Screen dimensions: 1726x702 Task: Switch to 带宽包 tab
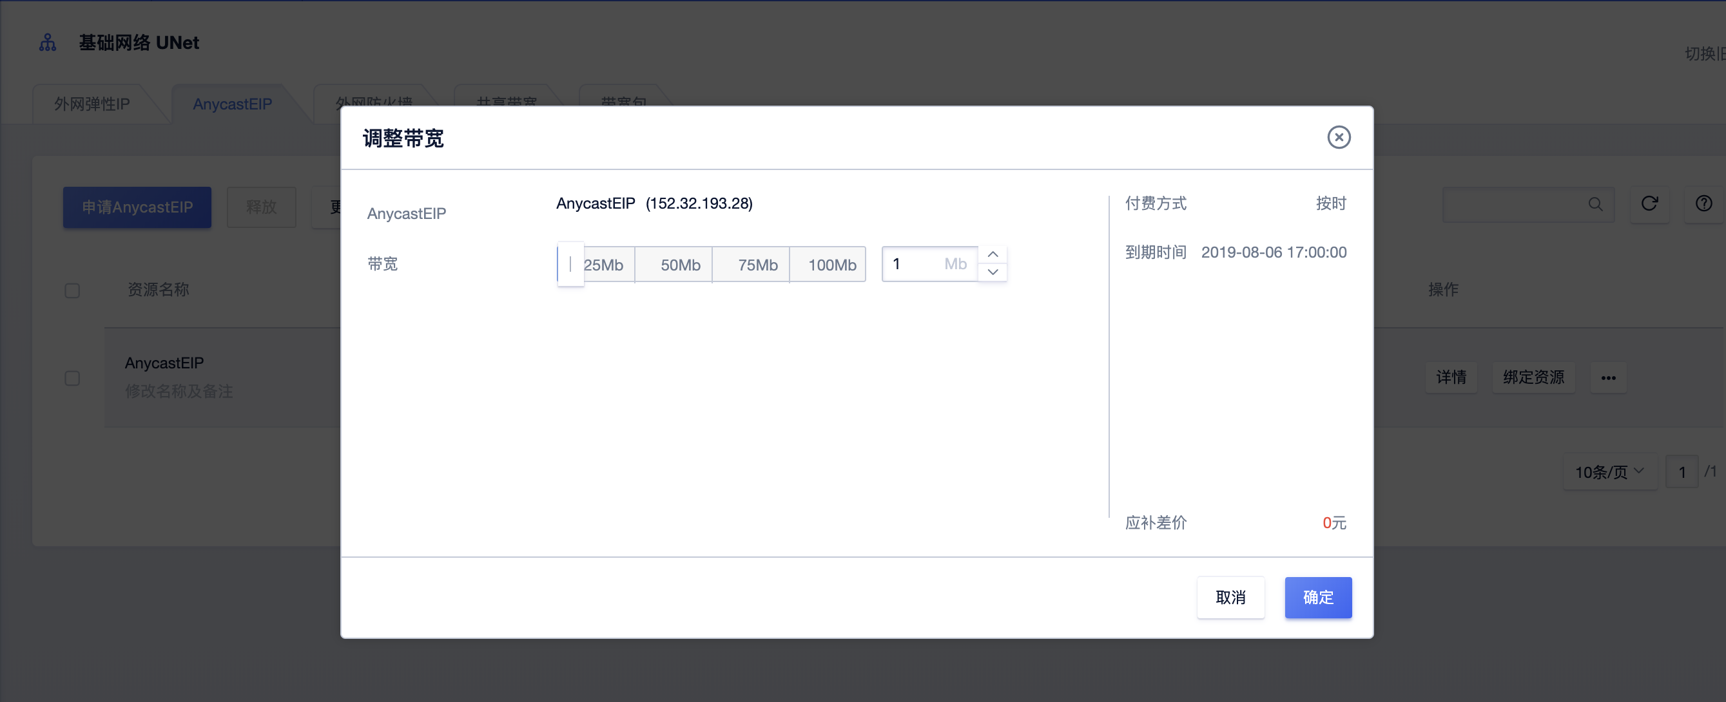point(624,100)
